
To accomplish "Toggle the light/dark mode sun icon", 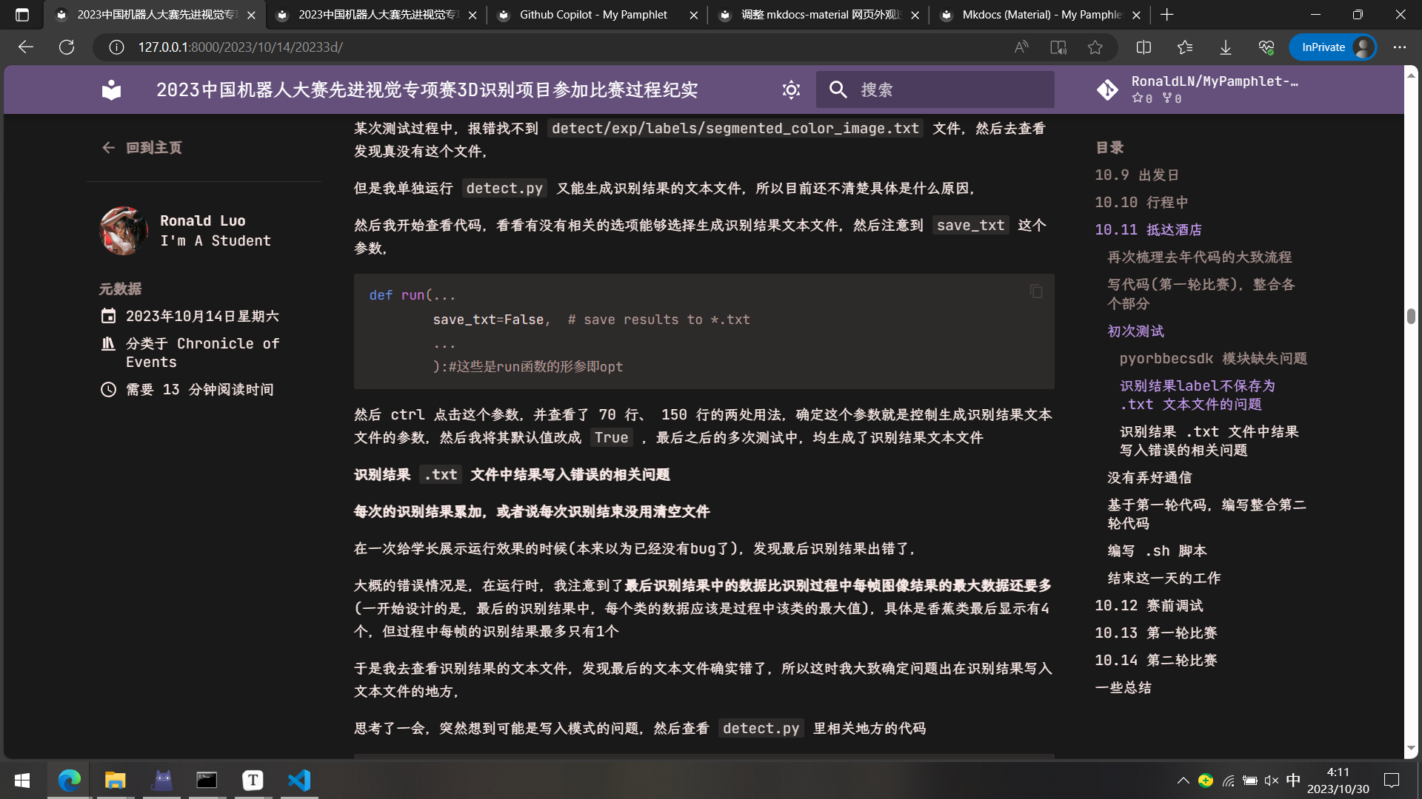I will point(791,90).
